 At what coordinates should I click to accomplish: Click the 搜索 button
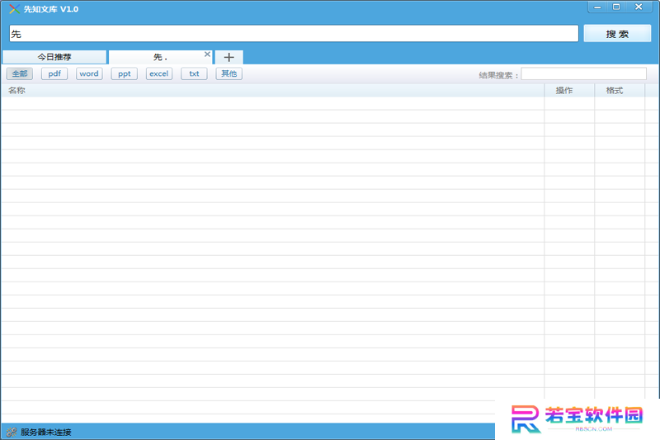(x=617, y=34)
